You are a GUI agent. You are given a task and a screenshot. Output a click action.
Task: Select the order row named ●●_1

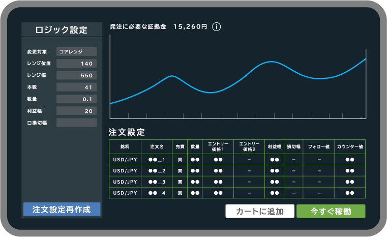click(157, 160)
